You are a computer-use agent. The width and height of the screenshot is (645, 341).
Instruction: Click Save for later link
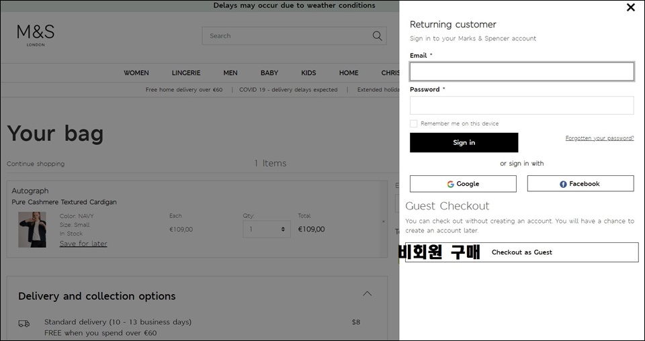tap(83, 244)
